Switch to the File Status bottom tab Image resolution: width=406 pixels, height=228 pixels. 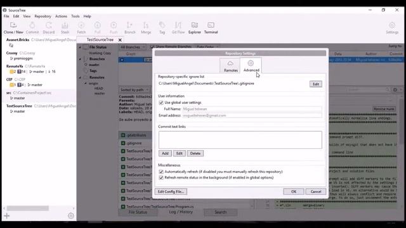(138, 212)
